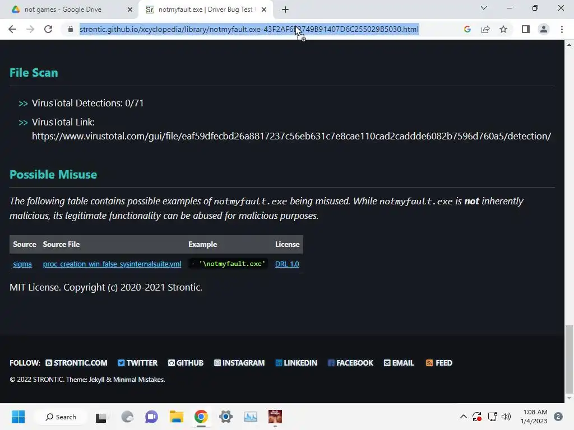The height and width of the screenshot is (430, 574).
Task: Click the address bar URL
Action: point(249,29)
